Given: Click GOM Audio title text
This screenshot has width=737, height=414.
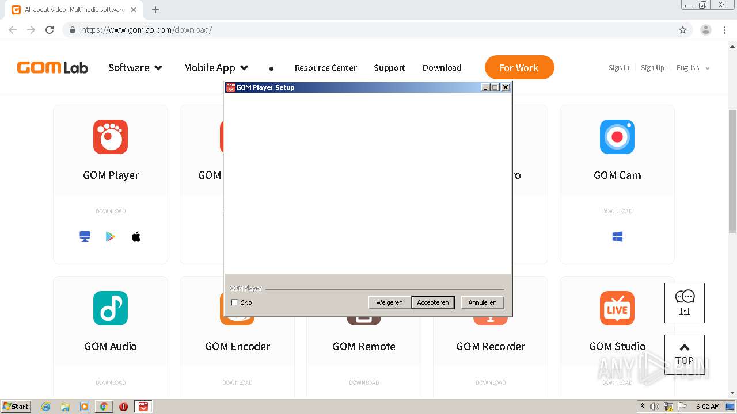Looking at the screenshot, I should [x=111, y=346].
